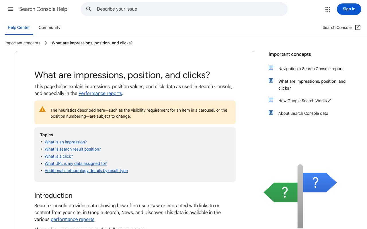Open About Search Console data article
The image size is (367, 229).
point(303,113)
